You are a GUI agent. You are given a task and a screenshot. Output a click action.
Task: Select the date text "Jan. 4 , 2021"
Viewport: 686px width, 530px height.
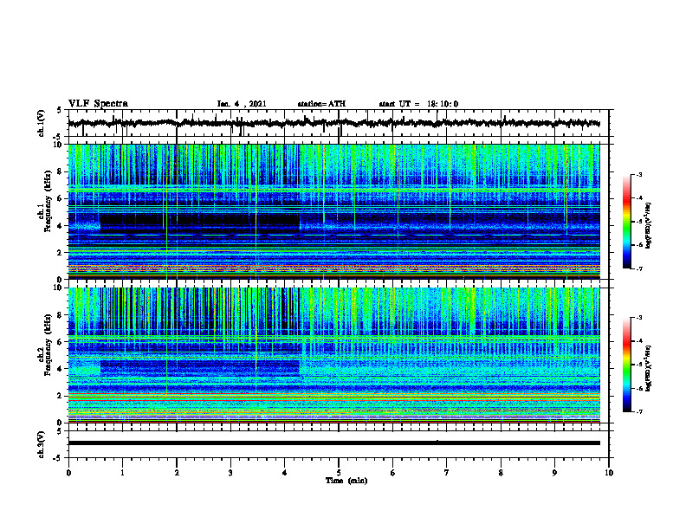[242, 104]
